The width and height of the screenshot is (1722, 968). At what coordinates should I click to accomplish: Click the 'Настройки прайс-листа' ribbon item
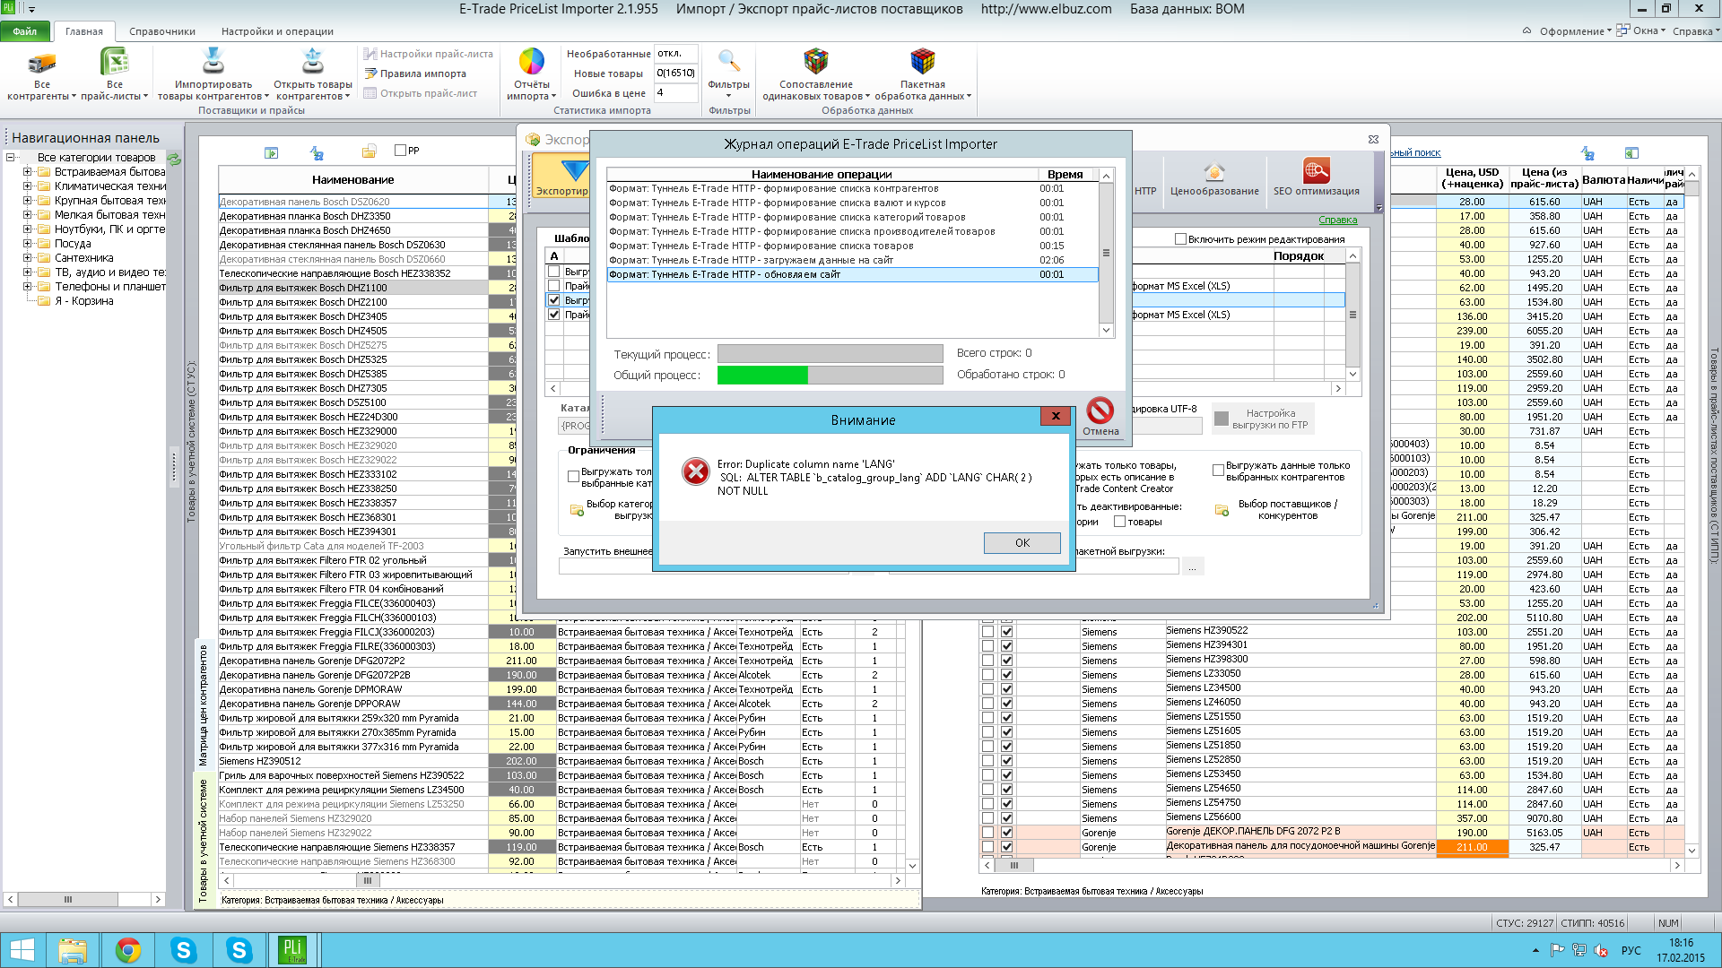429,54
